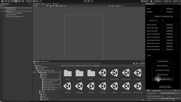Screen dimensions: 181x102
Task: Open scene component tools icon
Action: (x=110, y=6)
